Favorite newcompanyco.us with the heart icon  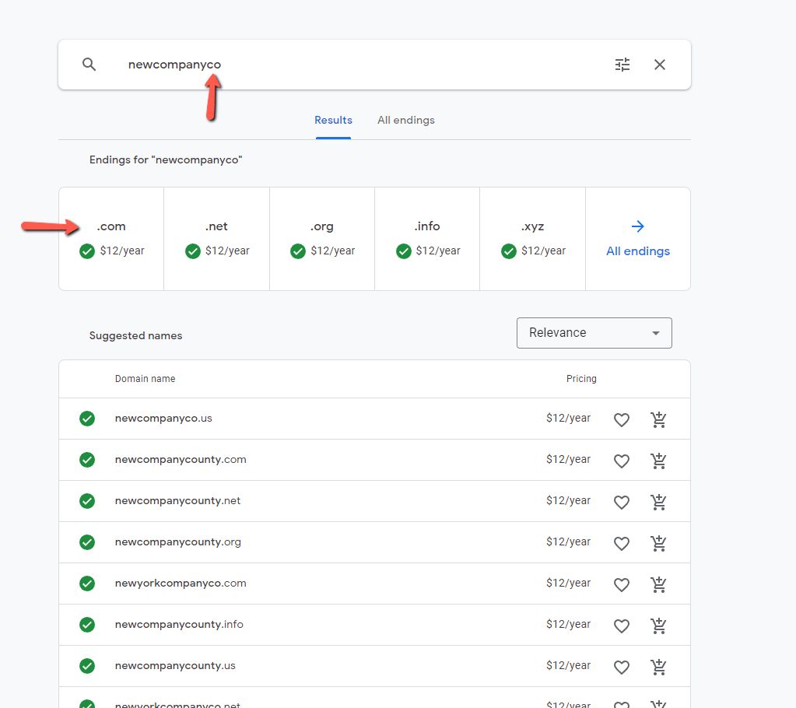pos(622,419)
